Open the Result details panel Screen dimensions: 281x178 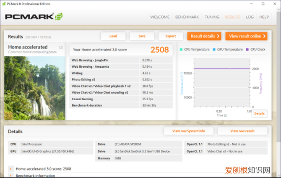204,36
